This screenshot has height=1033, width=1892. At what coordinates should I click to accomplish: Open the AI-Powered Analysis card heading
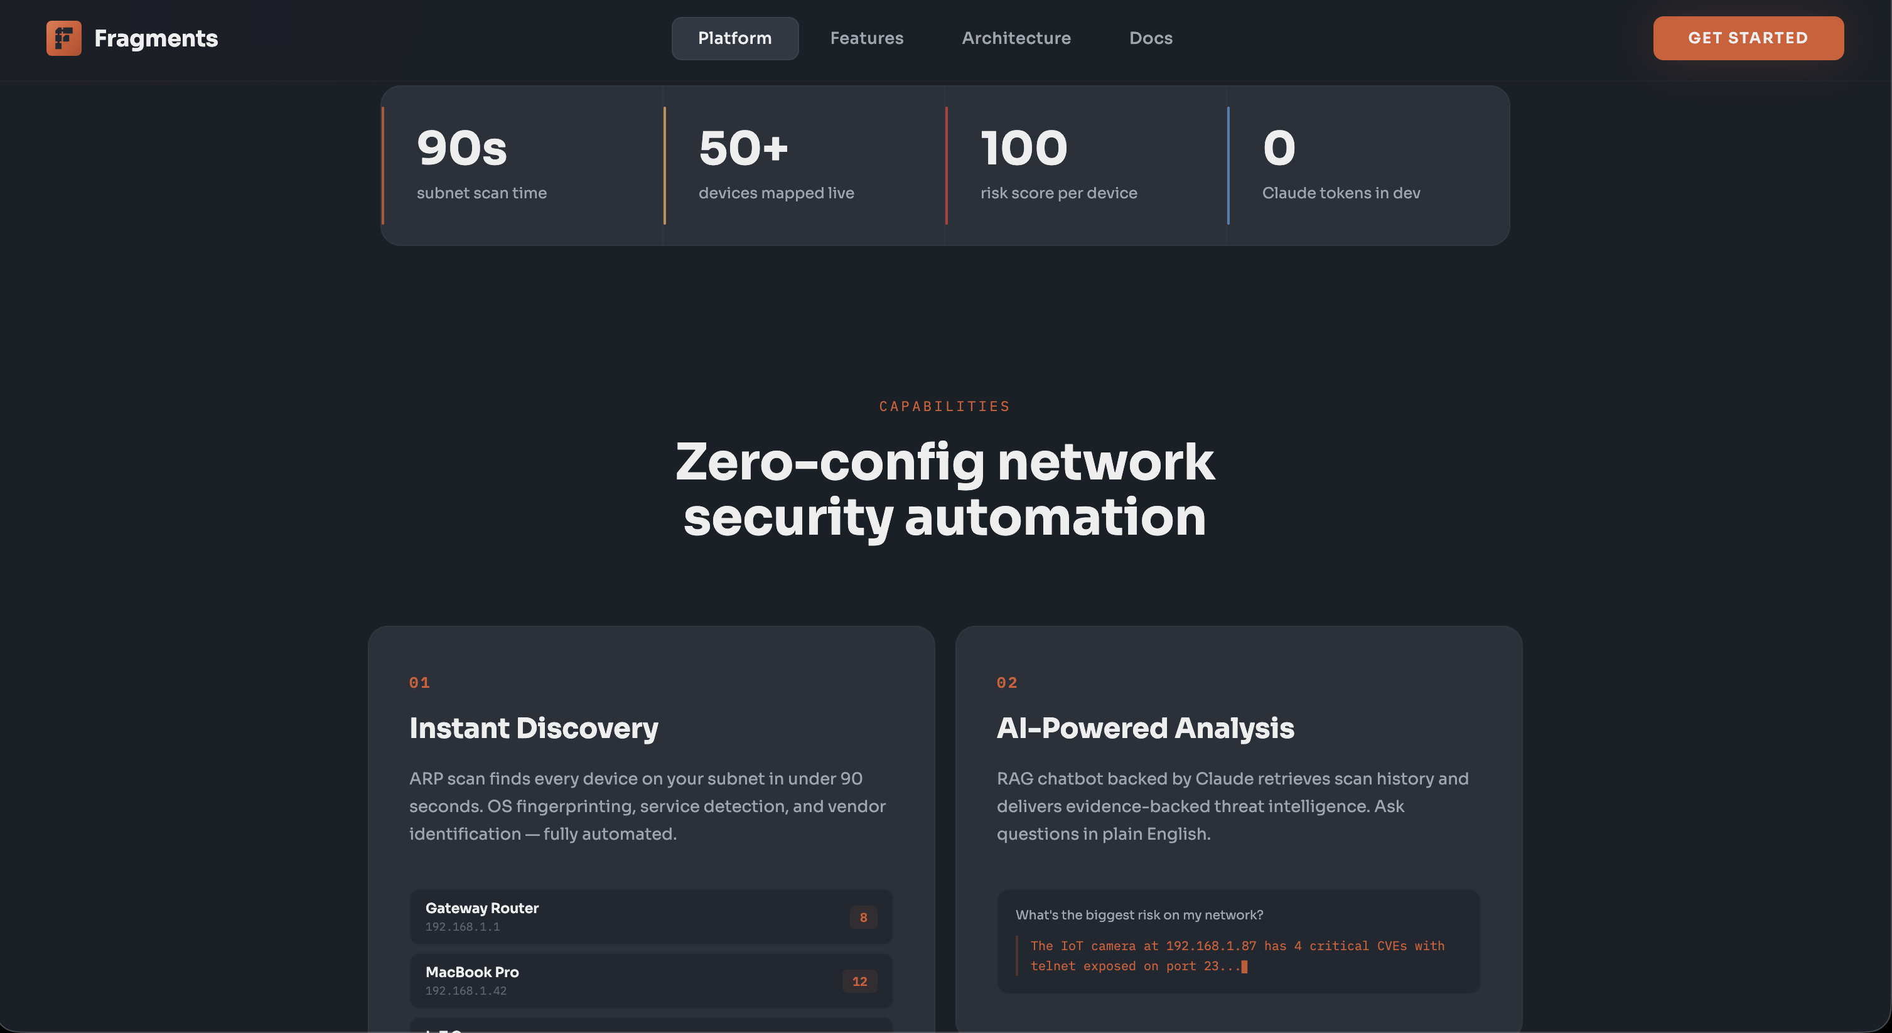[x=1145, y=729]
